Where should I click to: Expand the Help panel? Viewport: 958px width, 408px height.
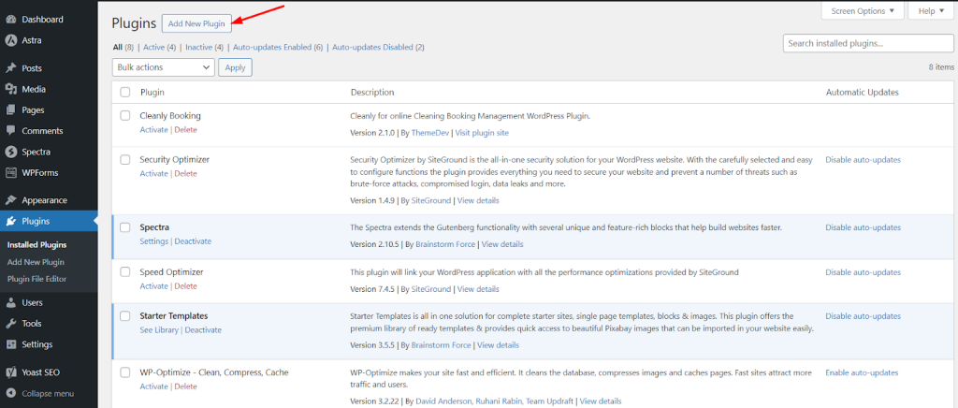click(x=931, y=11)
